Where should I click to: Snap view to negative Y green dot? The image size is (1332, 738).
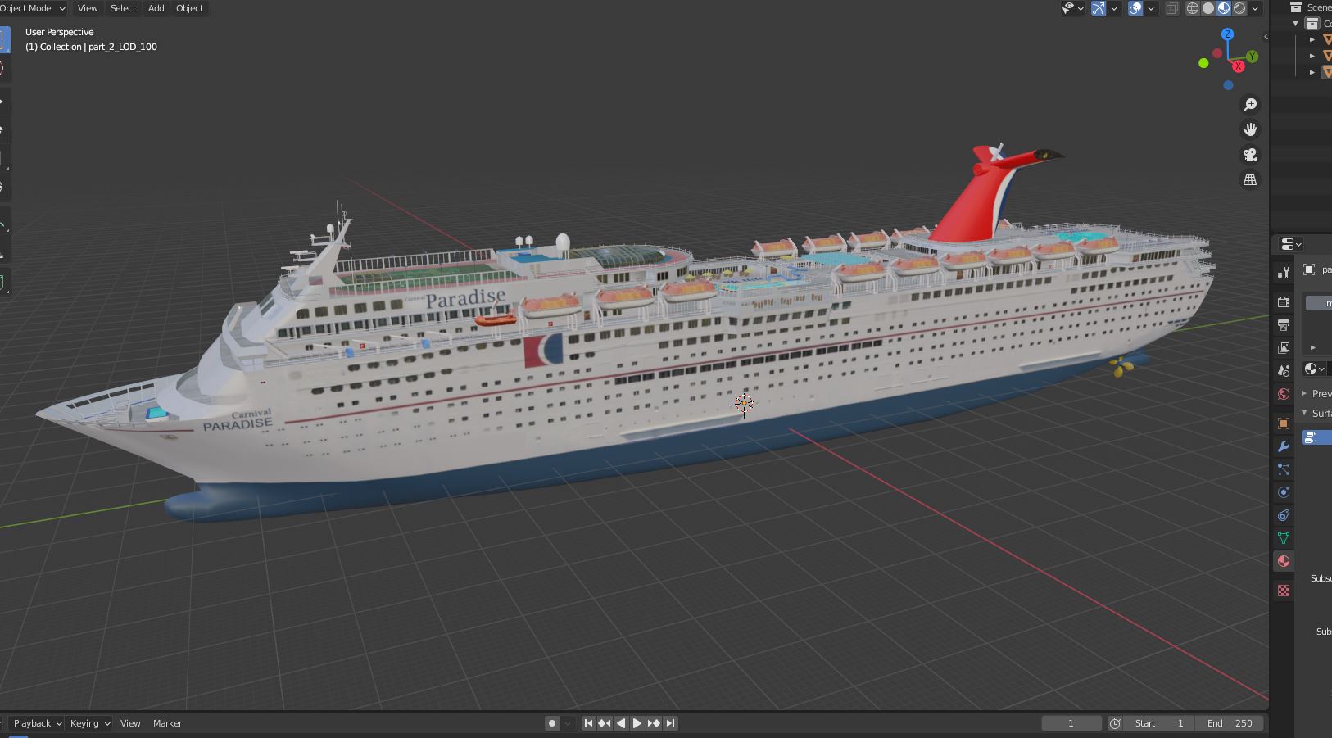pyautogui.click(x=1203, y=63)
